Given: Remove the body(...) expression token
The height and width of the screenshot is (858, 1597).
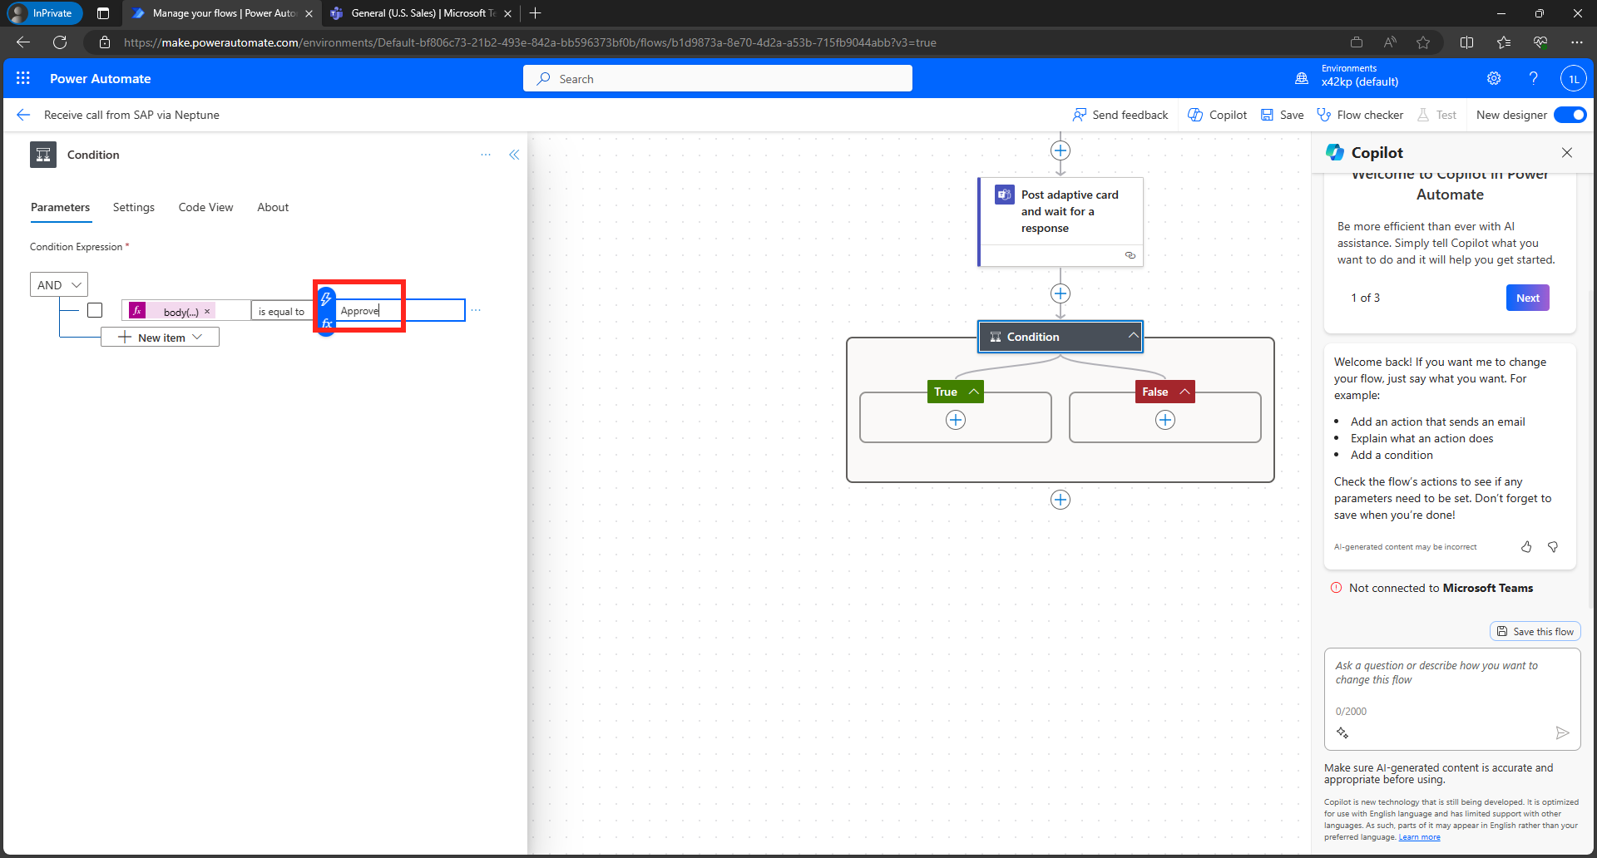Looking at the screenshot, I should pos(207,311).
